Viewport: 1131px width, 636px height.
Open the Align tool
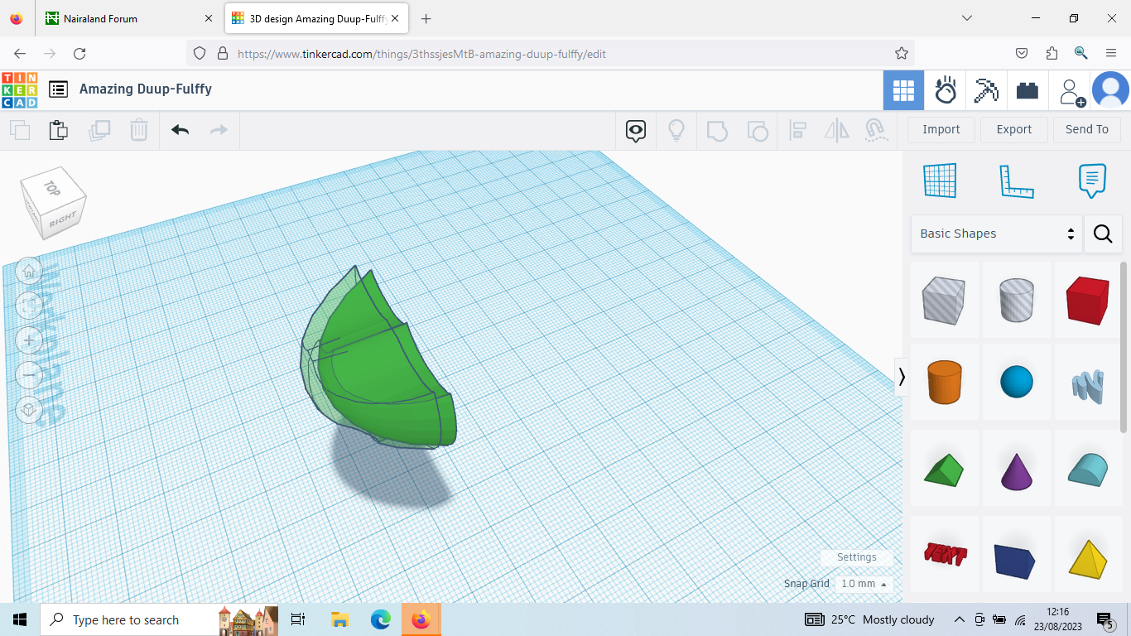[797, 130]
